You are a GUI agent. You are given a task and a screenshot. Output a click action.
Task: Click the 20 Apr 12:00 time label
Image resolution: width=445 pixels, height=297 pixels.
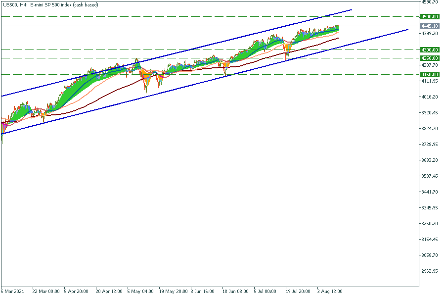pos(108,291)
